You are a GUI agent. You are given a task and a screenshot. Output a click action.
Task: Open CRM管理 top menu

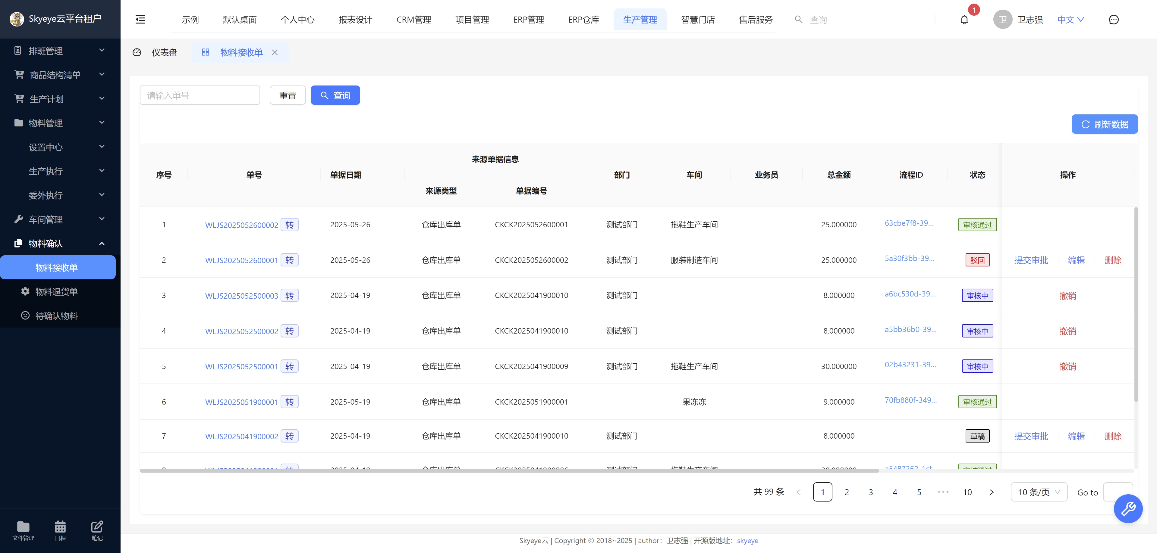pos(414,20)
